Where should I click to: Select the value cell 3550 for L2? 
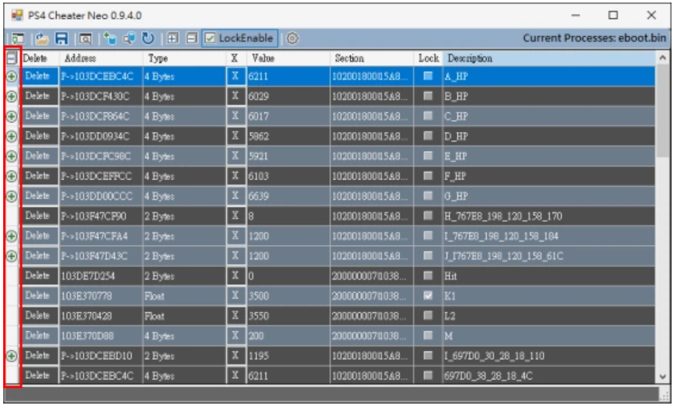(287, 315)
